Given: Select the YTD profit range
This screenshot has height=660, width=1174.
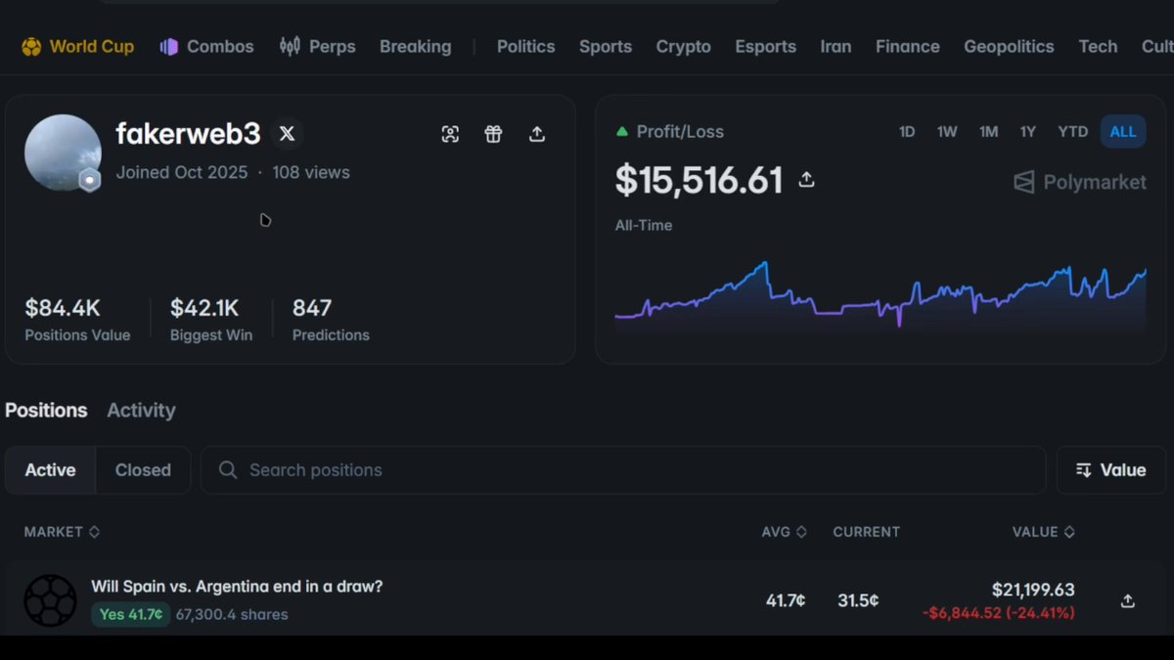Looking at the screenshot, I should coord(1073,132).
